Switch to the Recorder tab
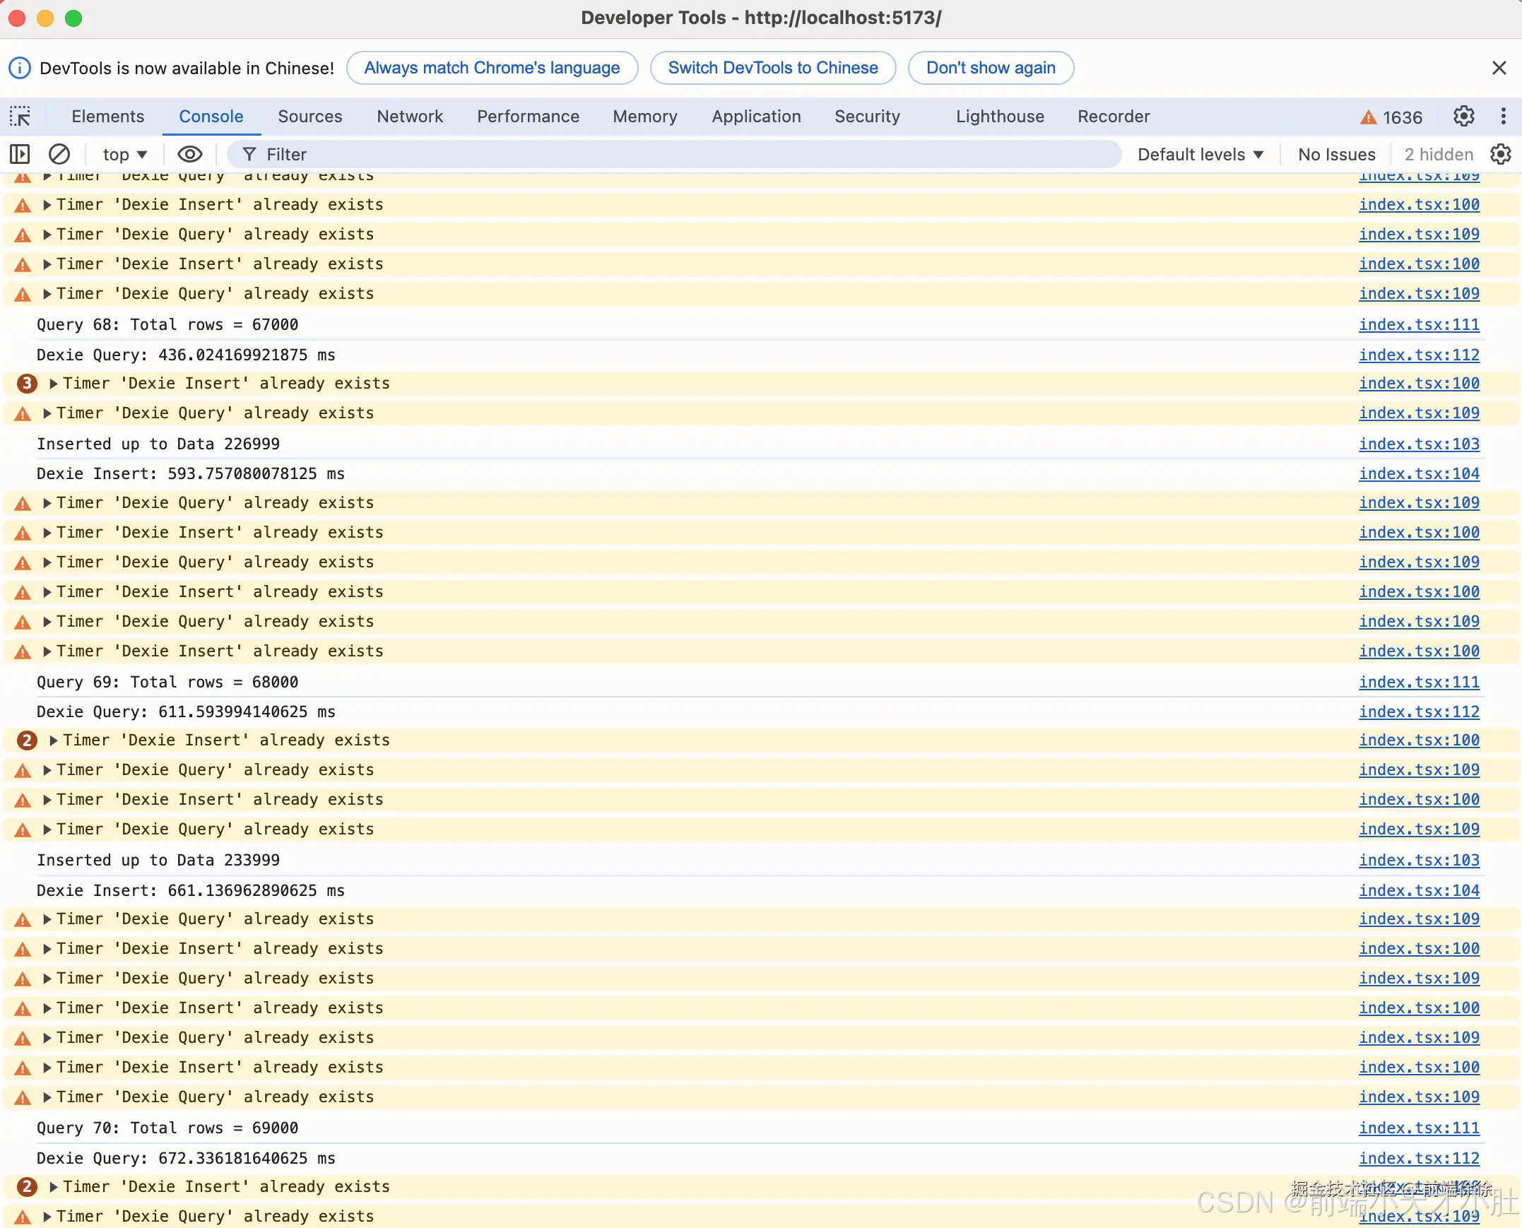The width and height of the screenshot is (1522, 1228). 1113,116
